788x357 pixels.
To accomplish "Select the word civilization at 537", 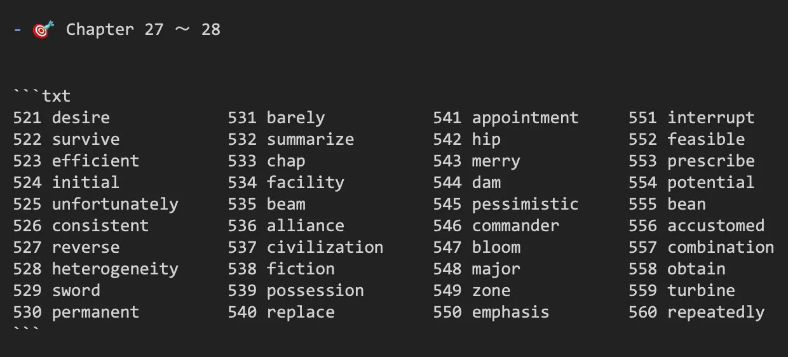I will tap(325, 247).
